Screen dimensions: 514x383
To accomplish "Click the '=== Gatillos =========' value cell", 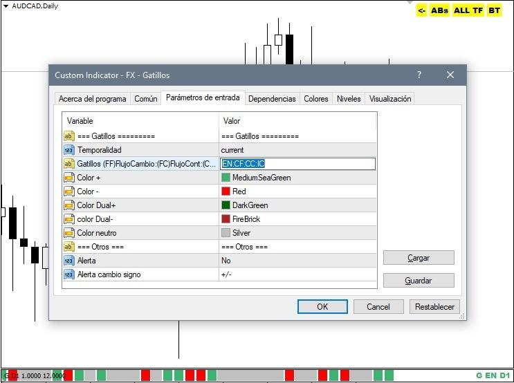I will [298, 136].
